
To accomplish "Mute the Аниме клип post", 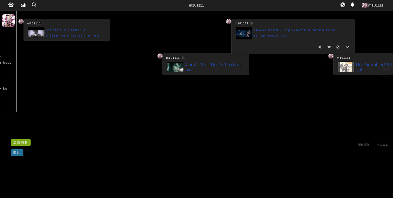I will pos(320,47).
